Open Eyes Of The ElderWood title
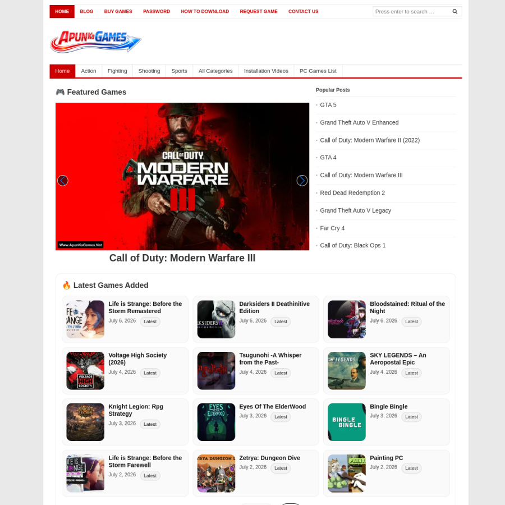 pyautogui.click(x=273, y=406)
